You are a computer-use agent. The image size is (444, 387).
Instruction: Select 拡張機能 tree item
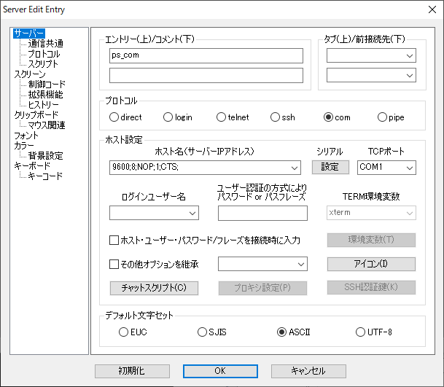(46, 95)
